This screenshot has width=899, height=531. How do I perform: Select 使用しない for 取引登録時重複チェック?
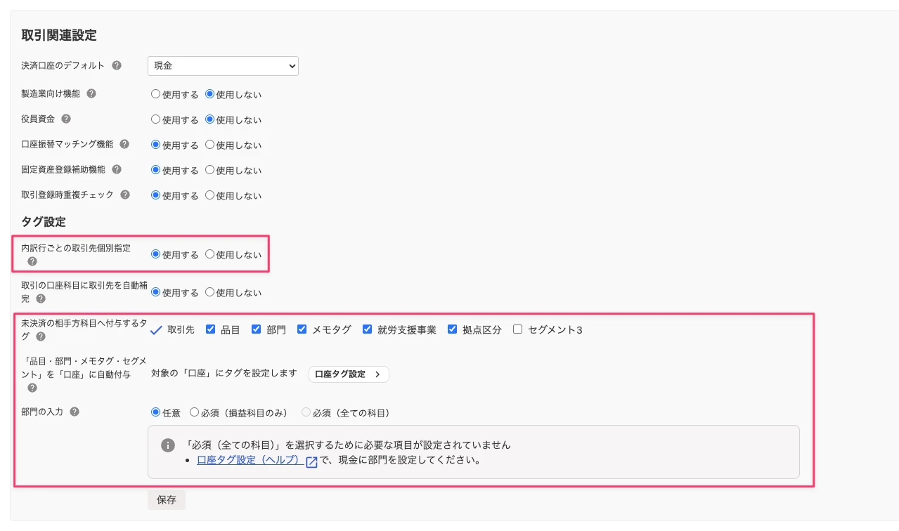[209, 195]
